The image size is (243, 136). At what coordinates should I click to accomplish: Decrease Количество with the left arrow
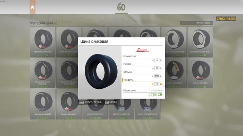(153, 60)
